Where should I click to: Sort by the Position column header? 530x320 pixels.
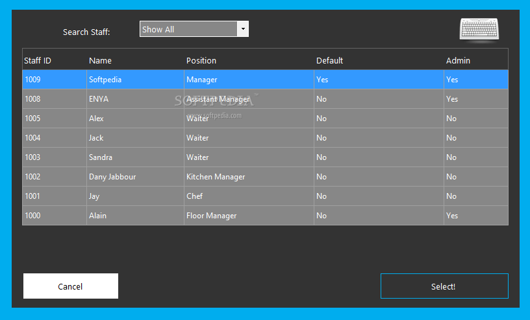click(x=249, y=60)
